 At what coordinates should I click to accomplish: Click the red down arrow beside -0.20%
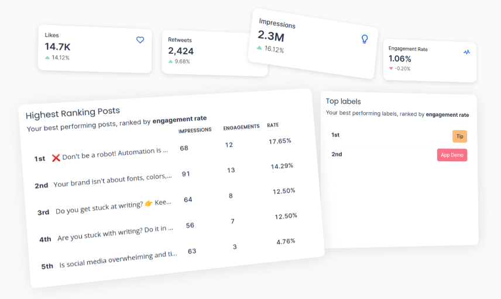(391, 68)
